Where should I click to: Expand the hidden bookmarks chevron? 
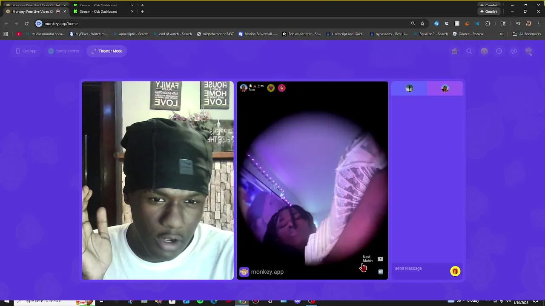click(501, 34)
